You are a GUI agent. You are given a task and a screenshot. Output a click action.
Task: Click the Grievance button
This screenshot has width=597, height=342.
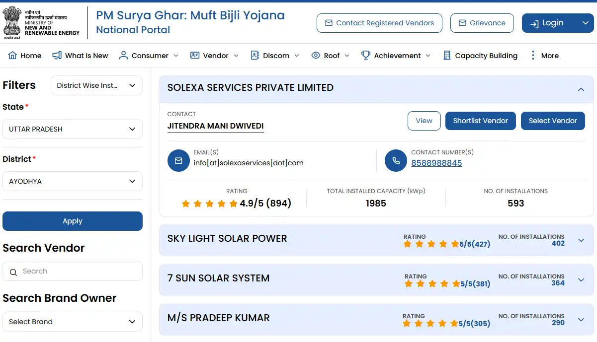[x=482, y=23]
